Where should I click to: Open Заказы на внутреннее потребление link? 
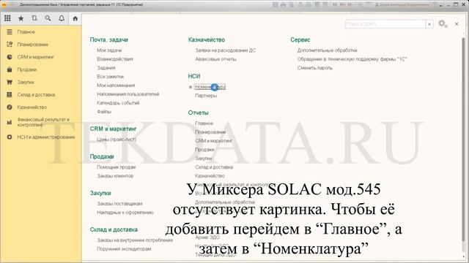click(135, 240)
